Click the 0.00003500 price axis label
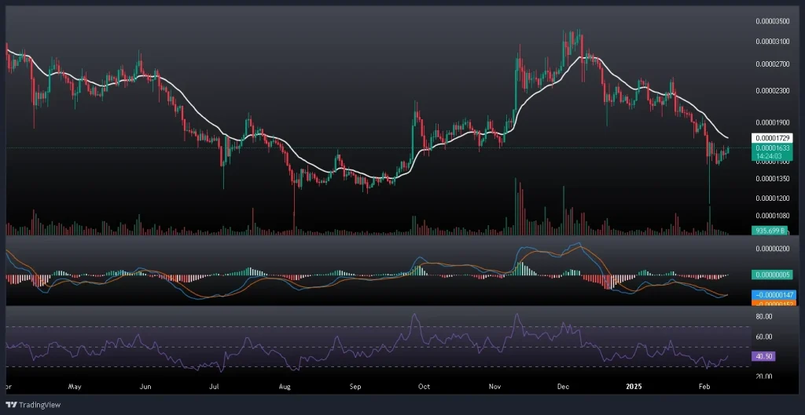 [x=773, y=22]
